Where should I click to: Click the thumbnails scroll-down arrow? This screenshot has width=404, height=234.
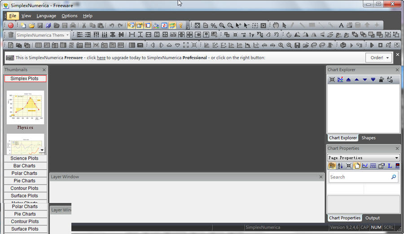[42, 150]
